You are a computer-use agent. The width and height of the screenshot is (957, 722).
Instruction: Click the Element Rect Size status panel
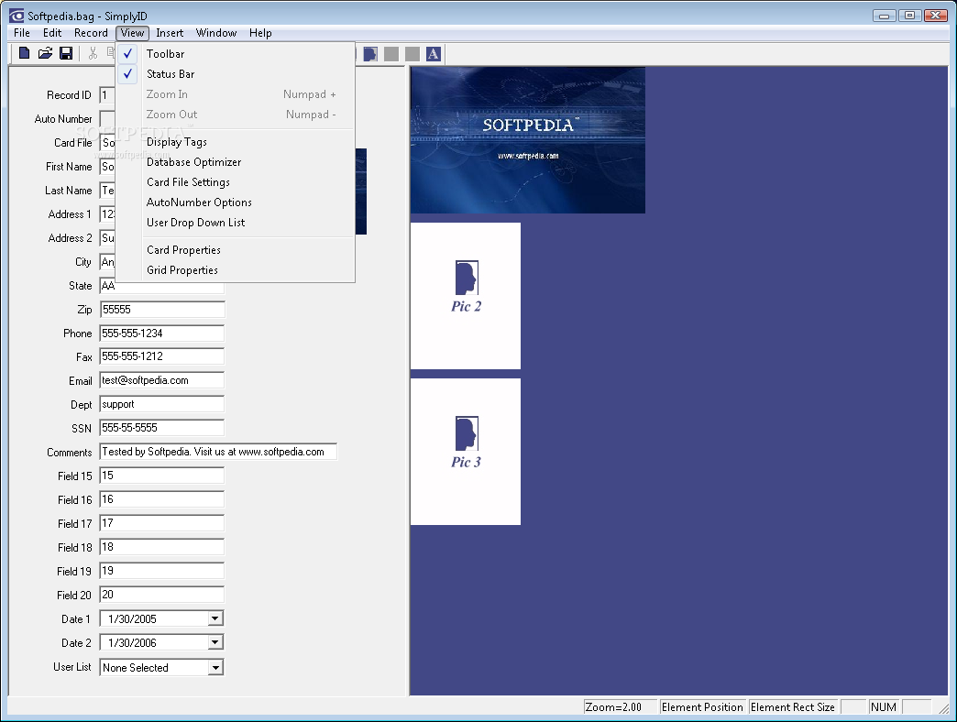click(x=793, y=706)
